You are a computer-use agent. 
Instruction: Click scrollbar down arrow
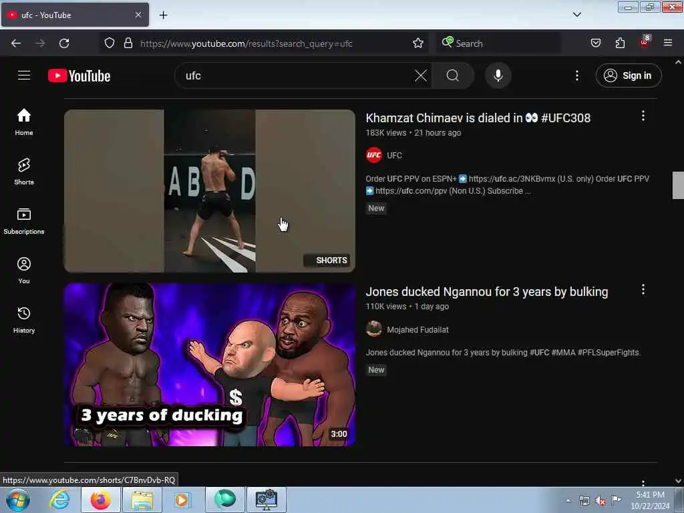coord(678,481)
